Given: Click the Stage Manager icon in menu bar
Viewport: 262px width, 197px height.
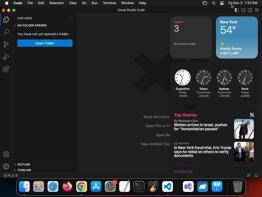Looking at the screenshot, I should (205, 3).
